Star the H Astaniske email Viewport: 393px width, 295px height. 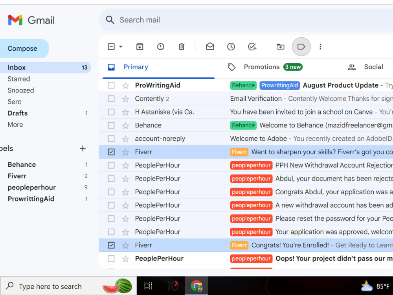(125, 112)
